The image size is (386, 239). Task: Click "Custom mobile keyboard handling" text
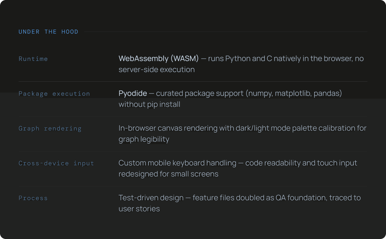(x=177, y=163)
